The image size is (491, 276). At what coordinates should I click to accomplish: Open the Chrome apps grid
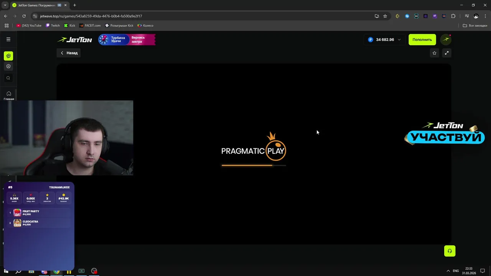click(7, 26)
